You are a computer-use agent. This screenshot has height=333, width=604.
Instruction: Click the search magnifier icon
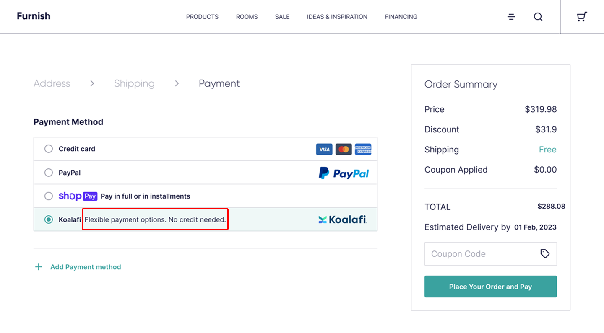[538, 17]
